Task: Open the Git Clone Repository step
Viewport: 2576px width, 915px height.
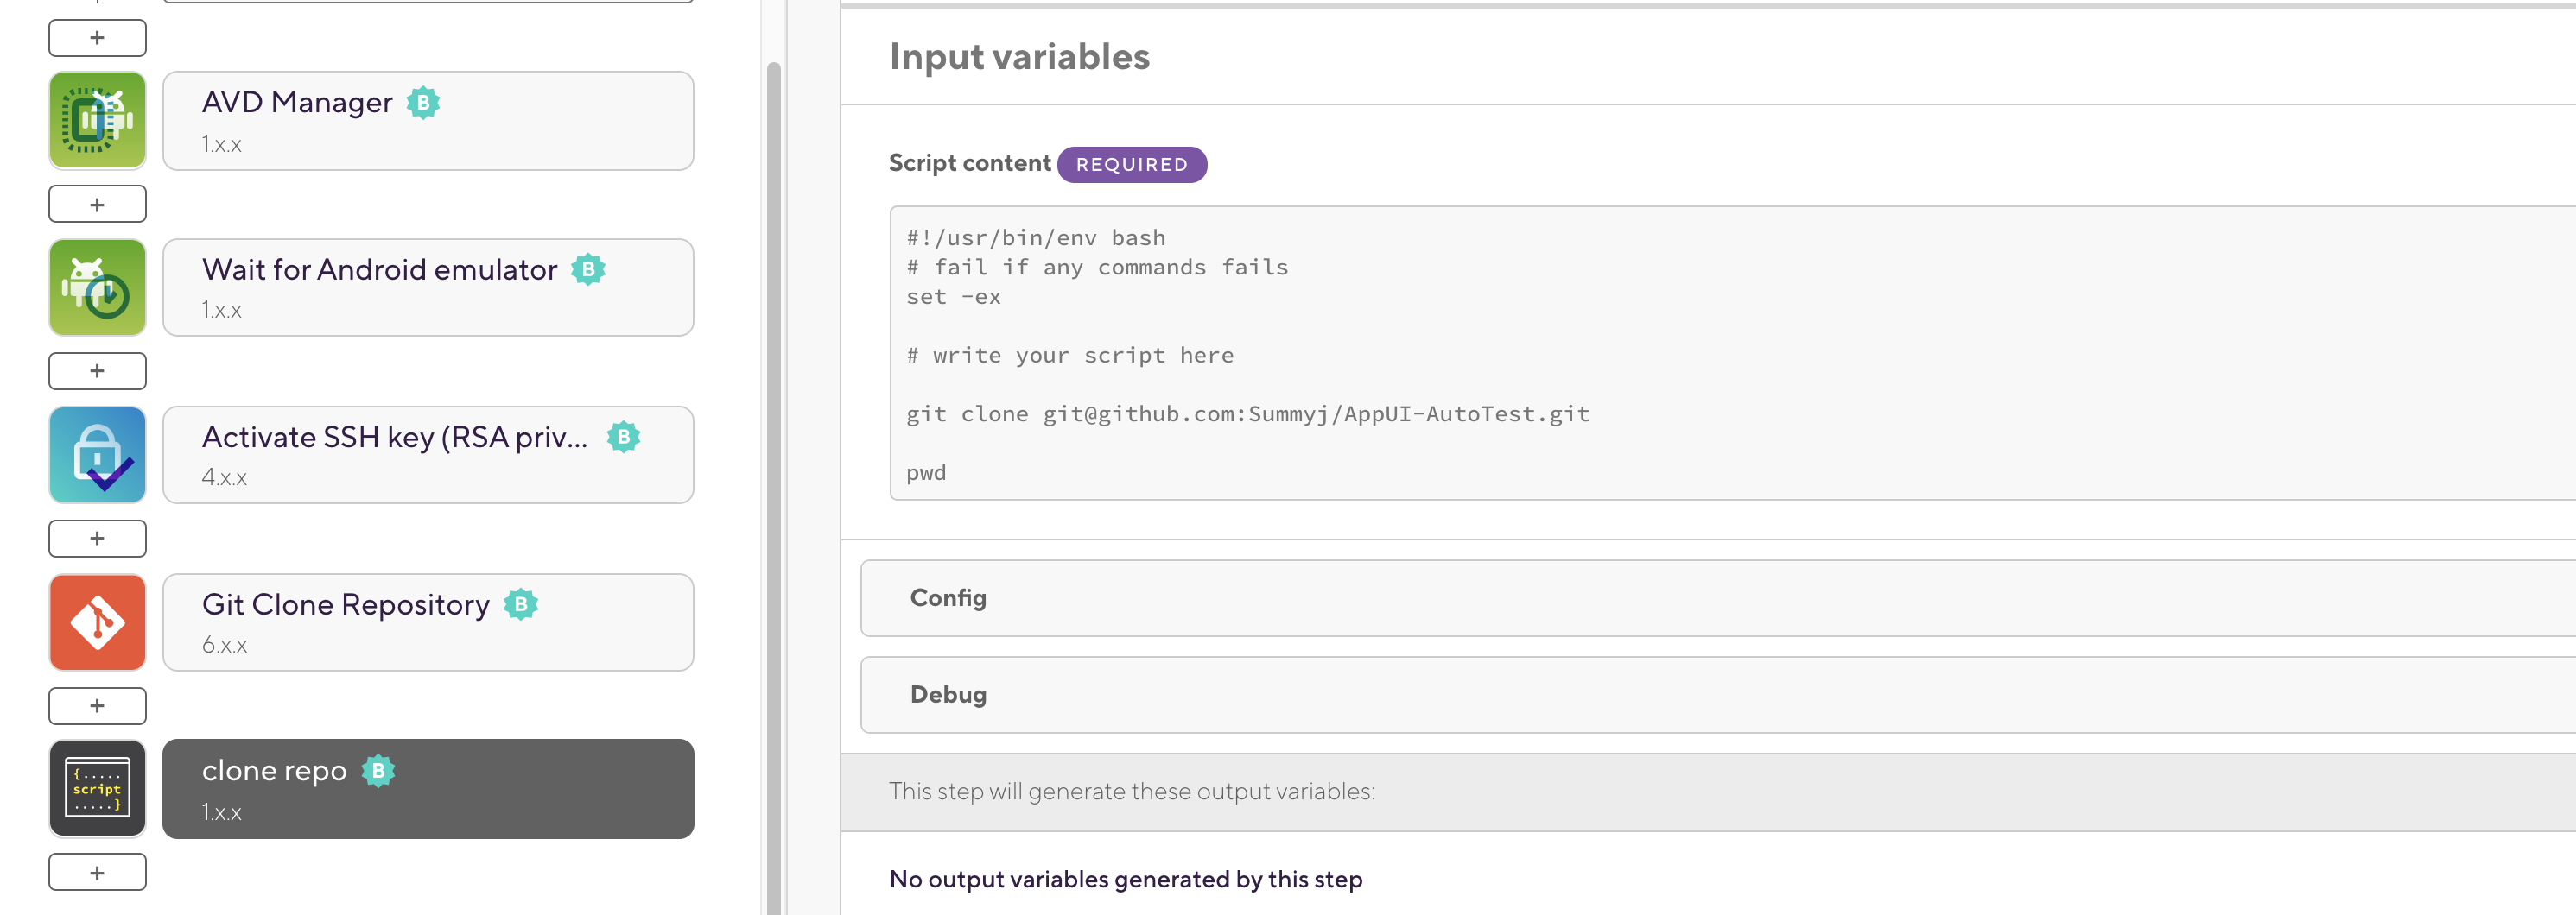Action: coord(428,622)
